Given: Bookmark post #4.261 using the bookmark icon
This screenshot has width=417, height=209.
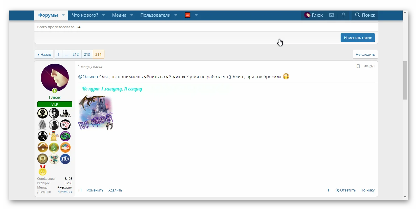Looking at the screenshot, I should tap(358, 66).
